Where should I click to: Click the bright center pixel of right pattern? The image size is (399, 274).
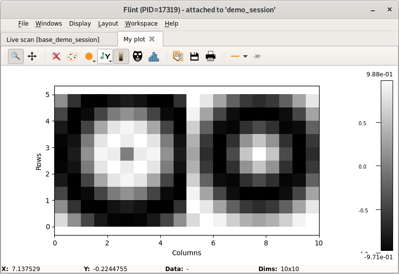[x=259, y=154]
